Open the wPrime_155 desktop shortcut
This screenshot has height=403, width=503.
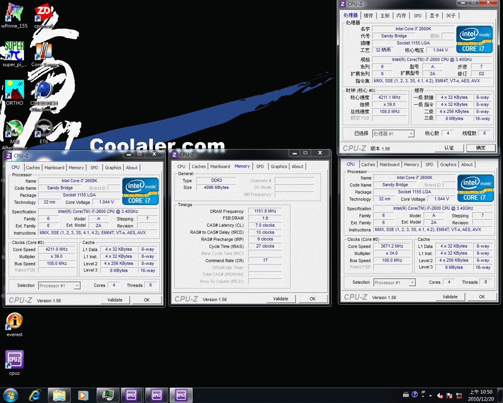[x=15, y=16]
